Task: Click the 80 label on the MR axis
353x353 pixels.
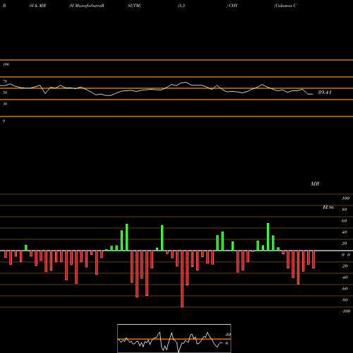Action: coord(345,210)
